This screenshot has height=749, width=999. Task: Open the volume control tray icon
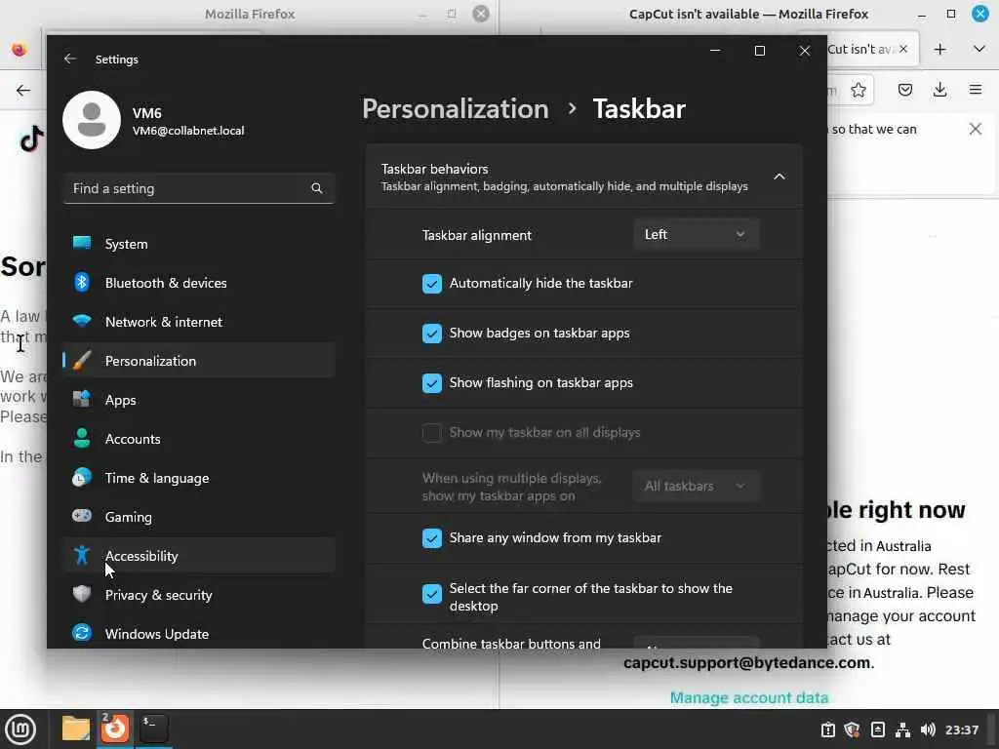pos(928,729)
